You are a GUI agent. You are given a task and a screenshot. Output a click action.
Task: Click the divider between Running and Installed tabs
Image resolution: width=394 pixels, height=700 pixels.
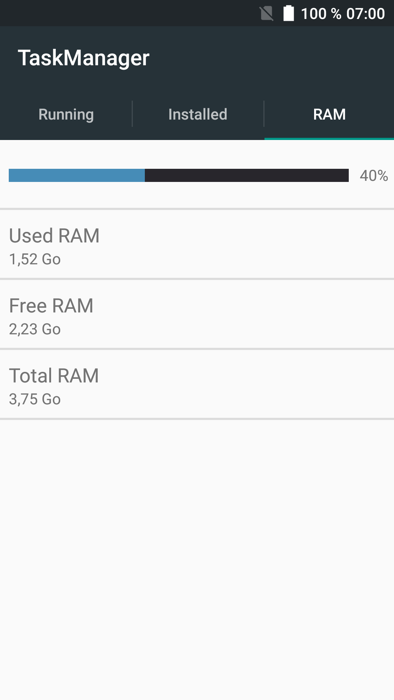[132, 114]
